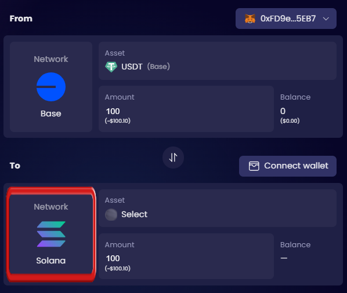Expand wallet dropdown chevron arrow
Viewport: 347px width, 293px height.
coord(326,19)
